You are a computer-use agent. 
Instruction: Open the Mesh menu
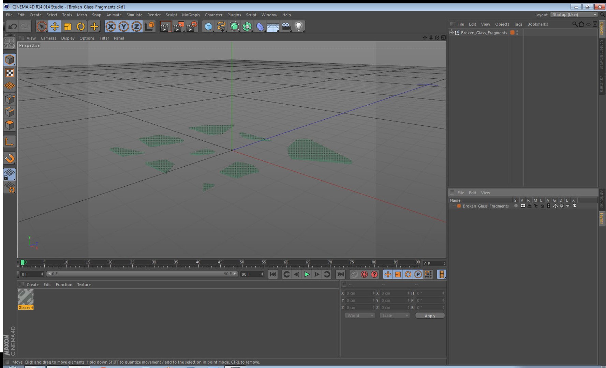click(x=82, y=15)
